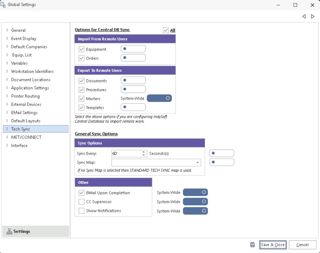This screenshot has height=253, width=320.
Task: Toggle the Masters System-Wide switch
Action: (159, 98)
